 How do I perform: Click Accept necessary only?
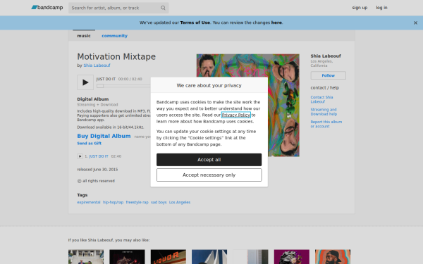pyautogui.click(x=209, y=175)
